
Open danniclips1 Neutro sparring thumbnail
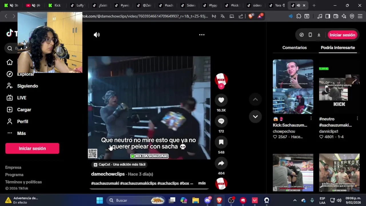click(339, 87)
